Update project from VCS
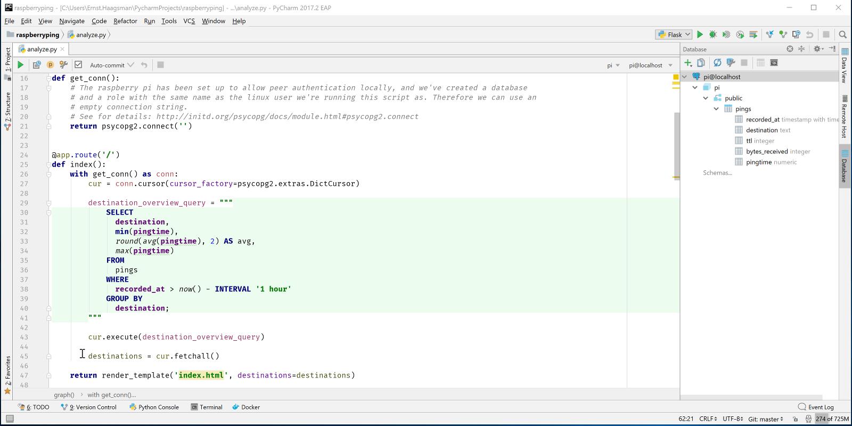The height and width of the screenshot is (426, 852). (769, 35)
